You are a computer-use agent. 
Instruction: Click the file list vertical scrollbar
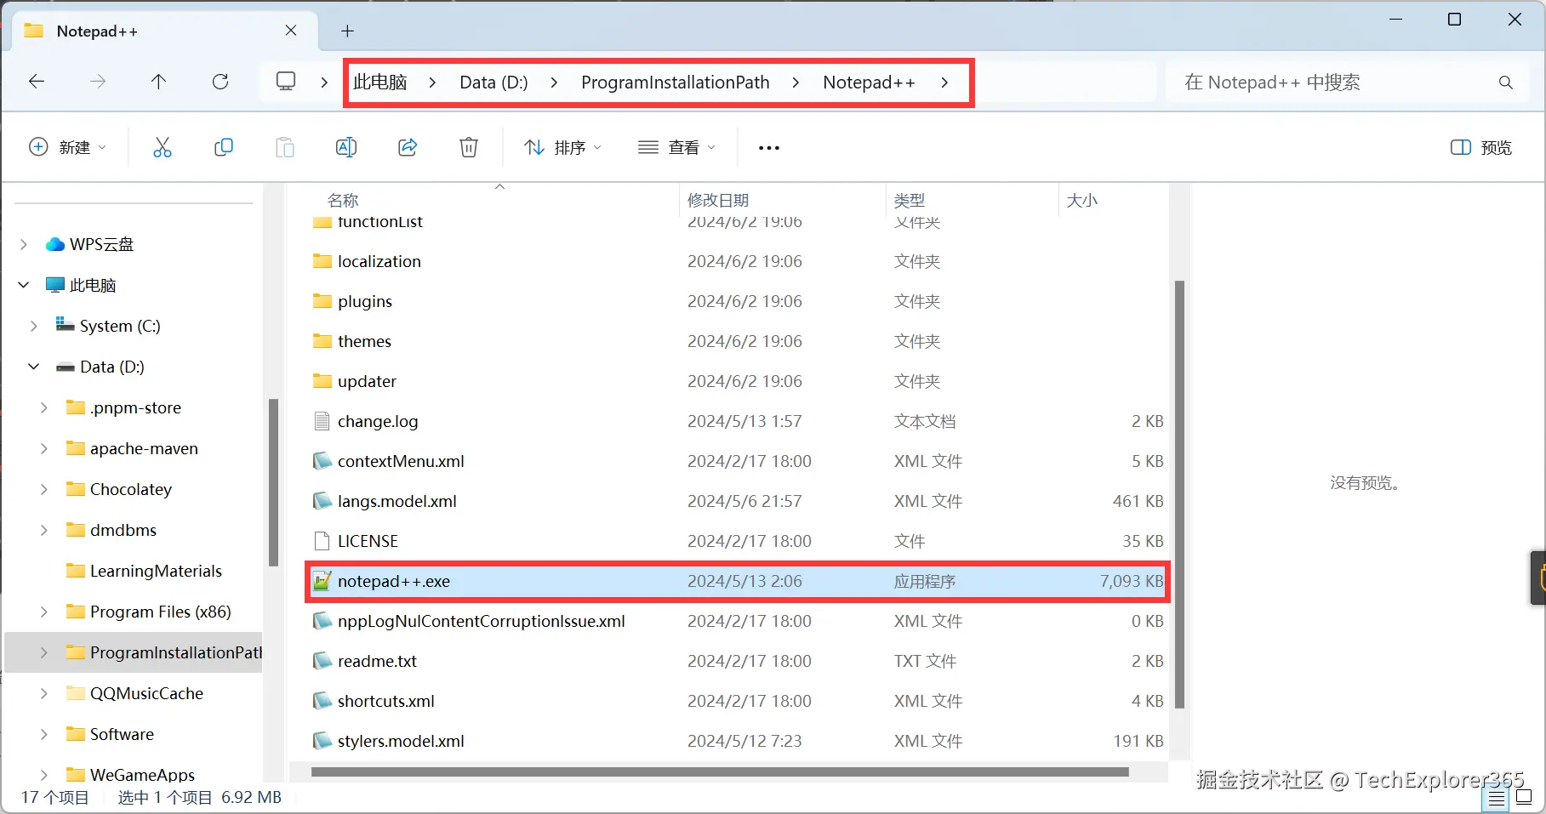tap(1179, 494)
